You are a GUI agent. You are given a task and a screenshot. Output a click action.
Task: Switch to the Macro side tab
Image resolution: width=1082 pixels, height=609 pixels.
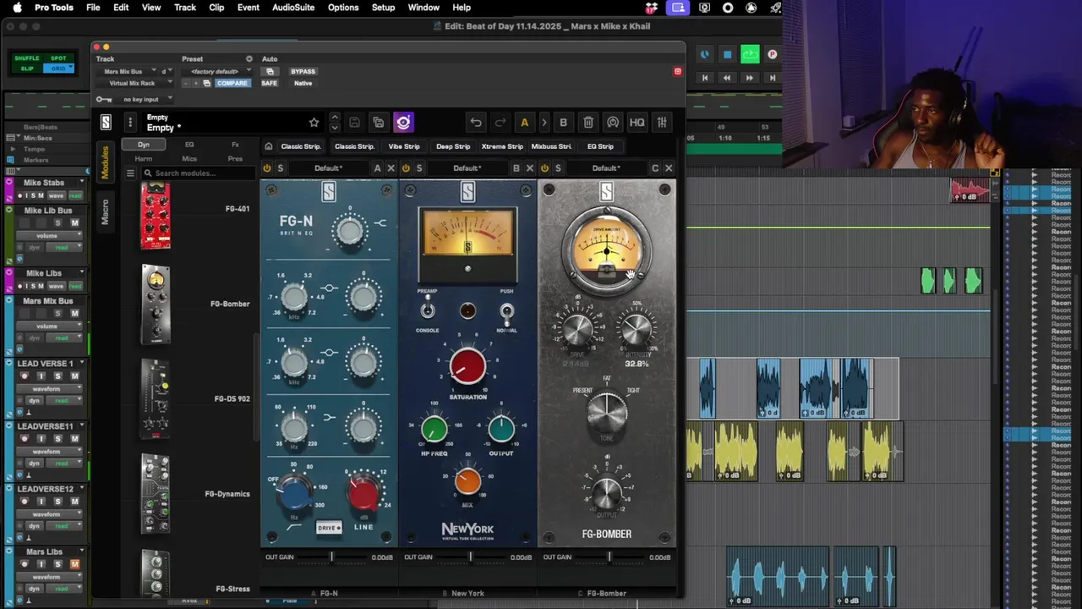(x=105, y=212)
